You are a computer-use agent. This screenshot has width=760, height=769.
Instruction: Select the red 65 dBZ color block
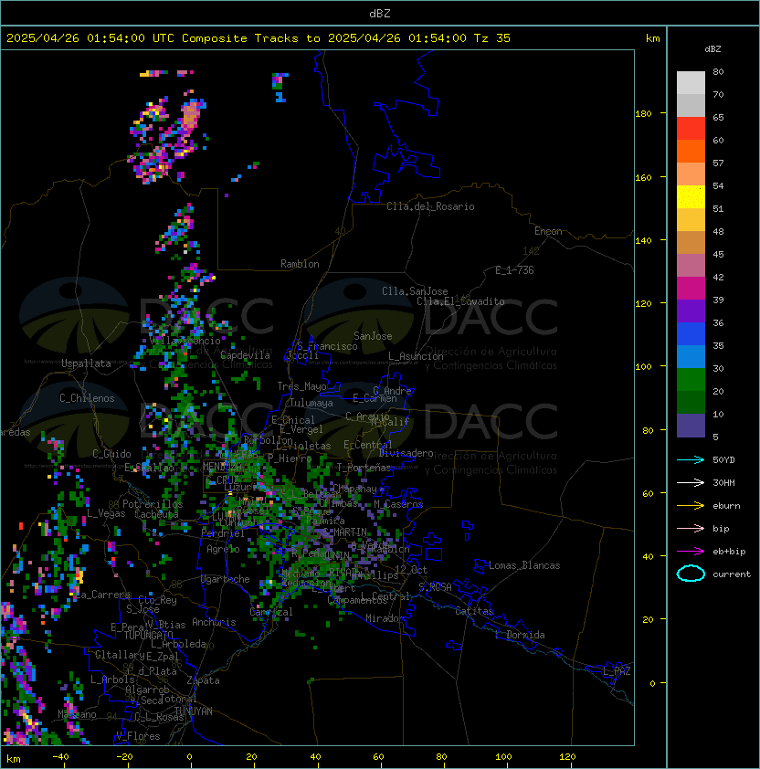(x=691, y=129)
